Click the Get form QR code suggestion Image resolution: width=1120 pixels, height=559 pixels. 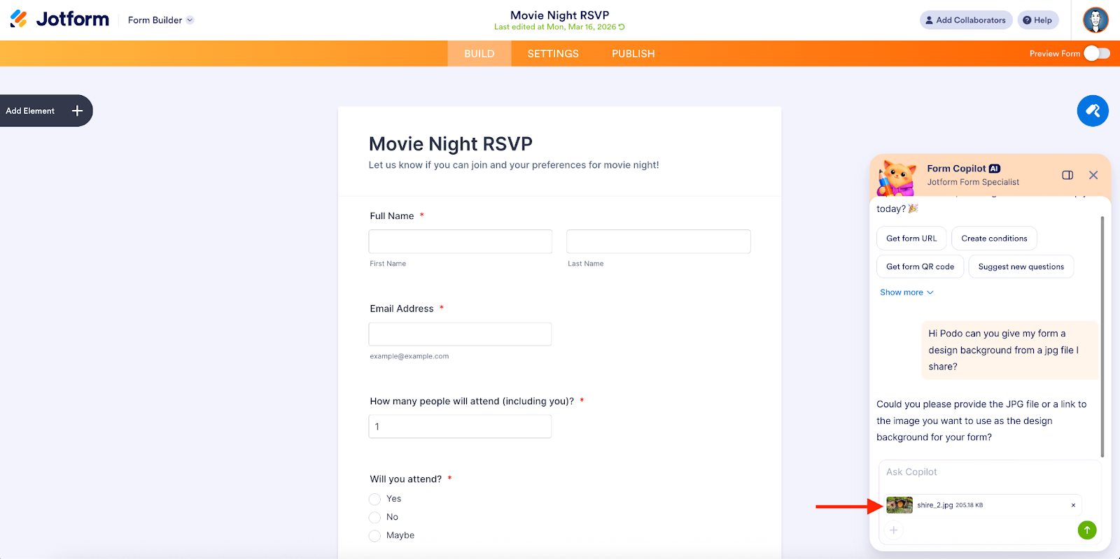pos(920,267)
